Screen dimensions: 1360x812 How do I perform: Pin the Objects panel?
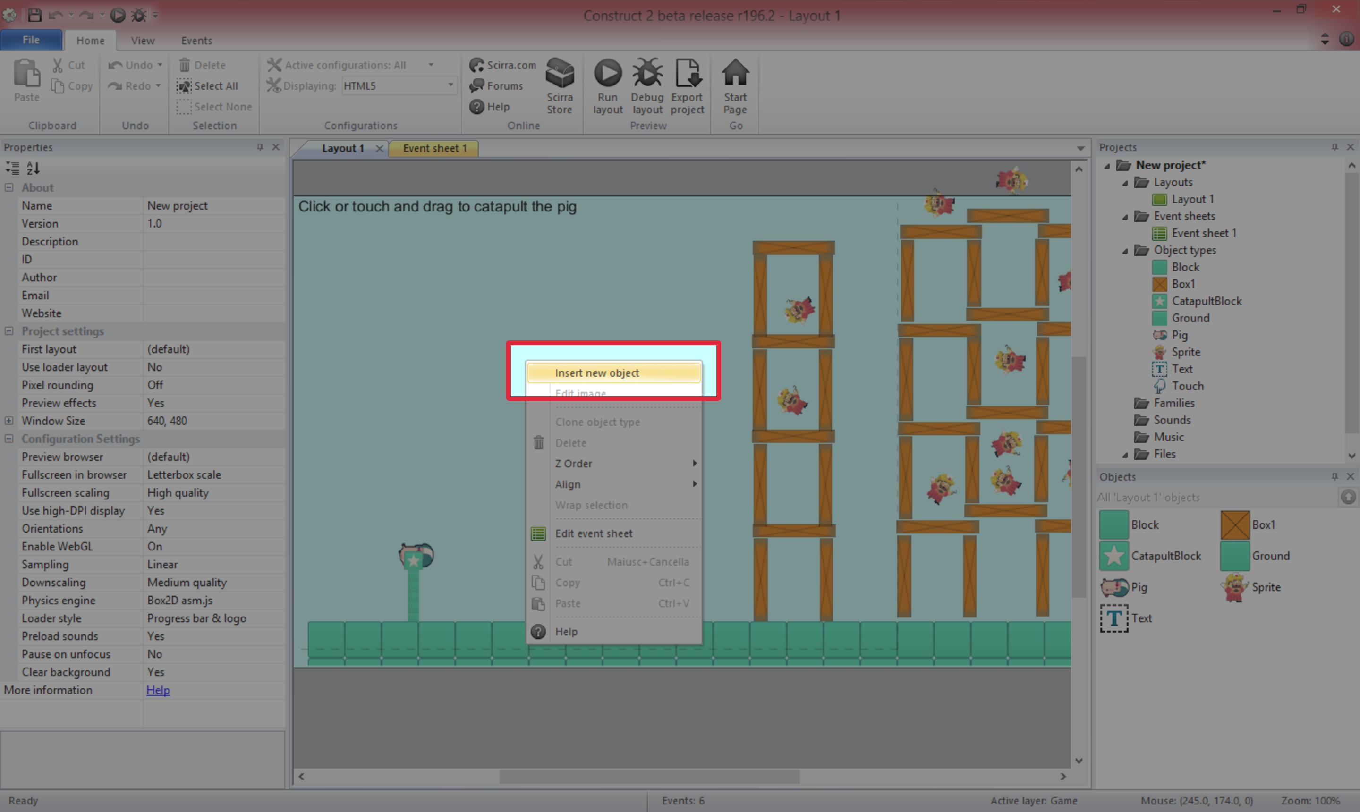[1335, 476]
